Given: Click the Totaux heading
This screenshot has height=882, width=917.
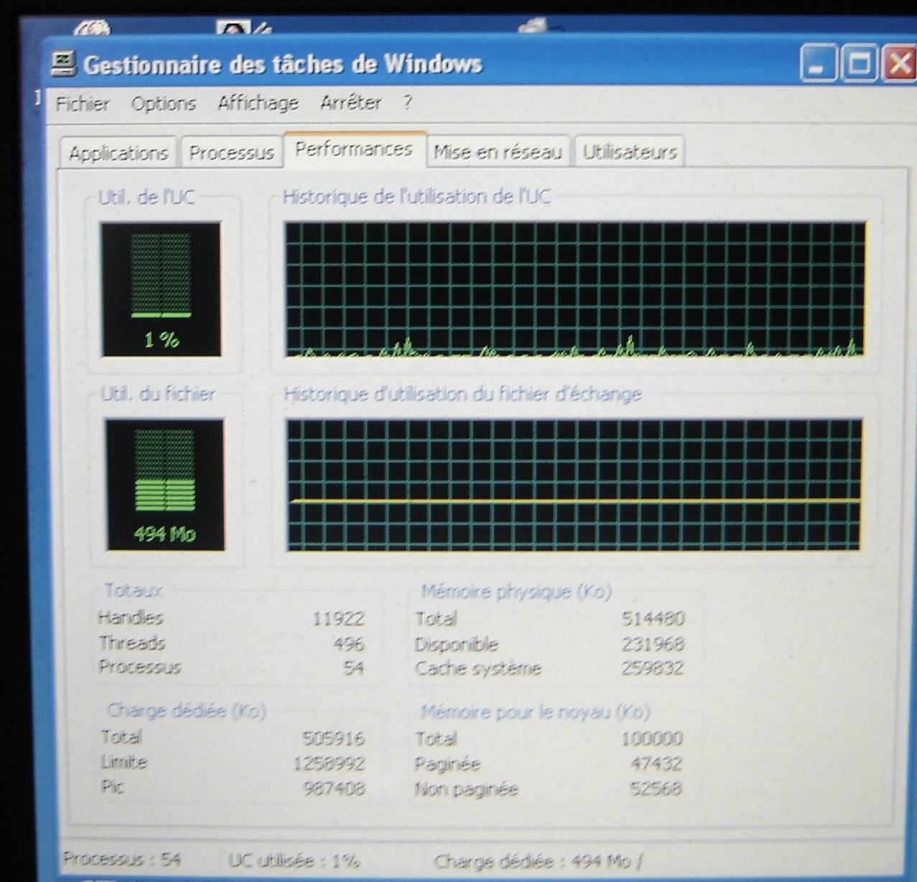Looking at the screenshot, I should click(x=134, y=590).
